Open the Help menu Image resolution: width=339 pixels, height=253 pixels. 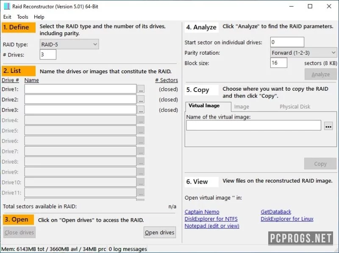pyautogui.click(x=39, y=17)
